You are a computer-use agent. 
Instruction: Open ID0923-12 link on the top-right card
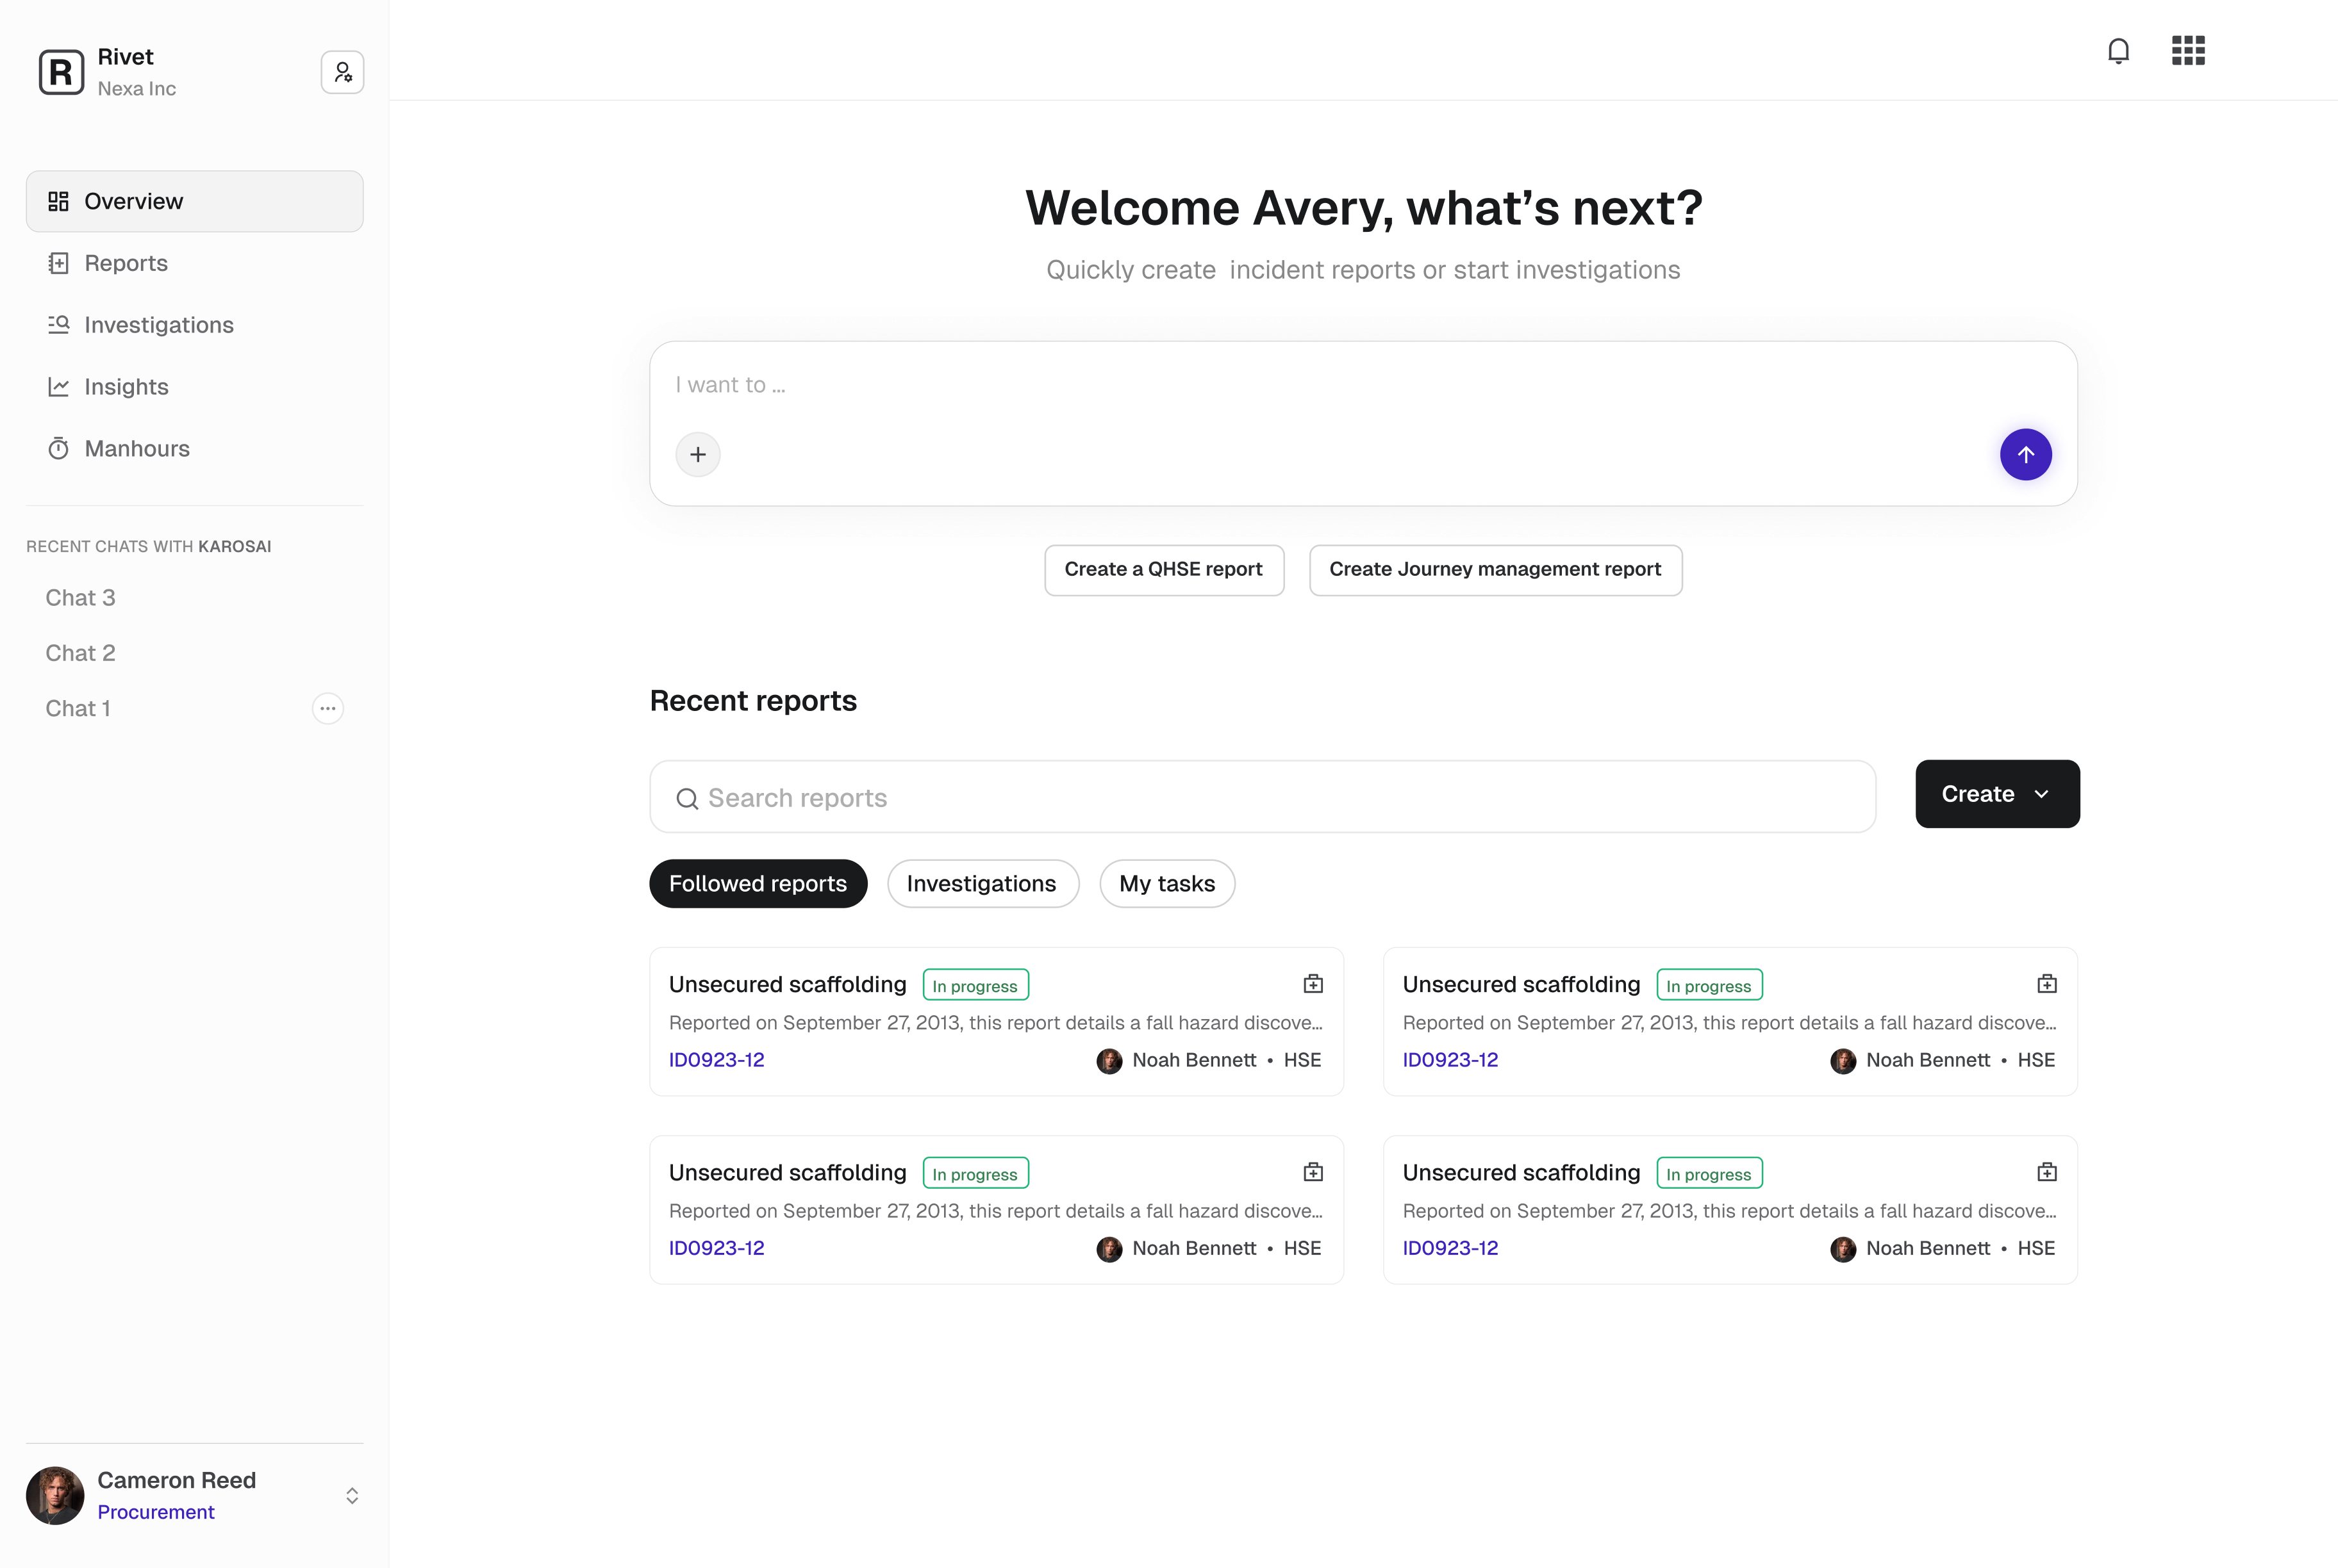(1450, 1060)
